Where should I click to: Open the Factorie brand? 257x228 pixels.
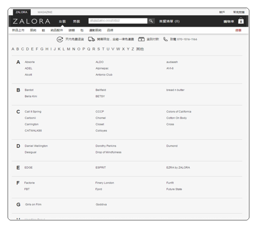pos(30,183)
